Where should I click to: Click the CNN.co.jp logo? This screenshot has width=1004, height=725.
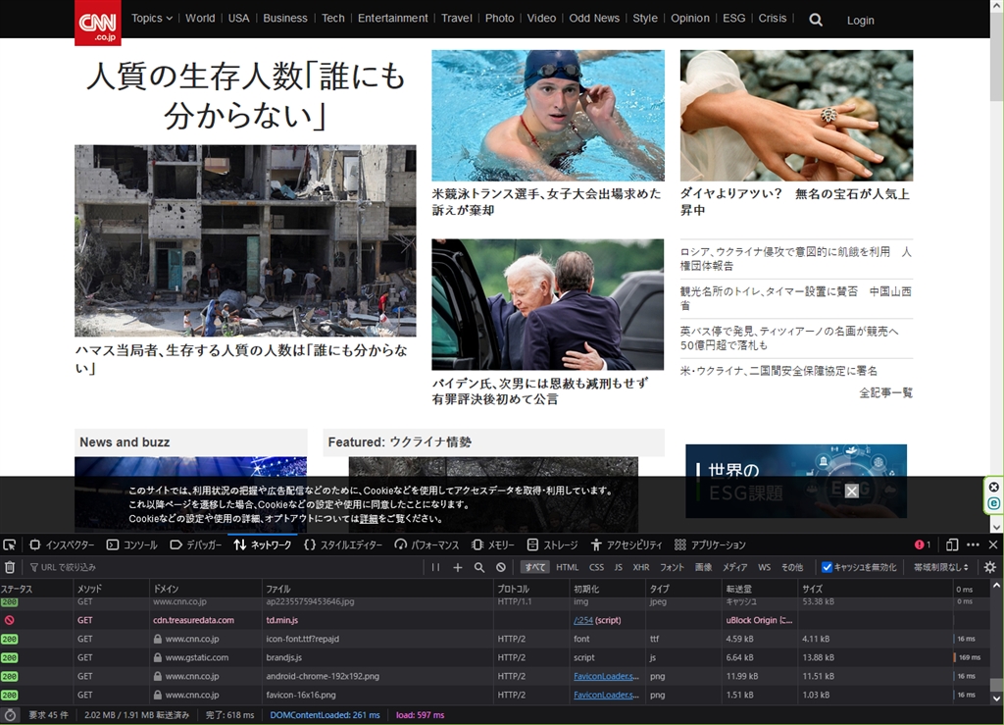(x=98, y=23)
